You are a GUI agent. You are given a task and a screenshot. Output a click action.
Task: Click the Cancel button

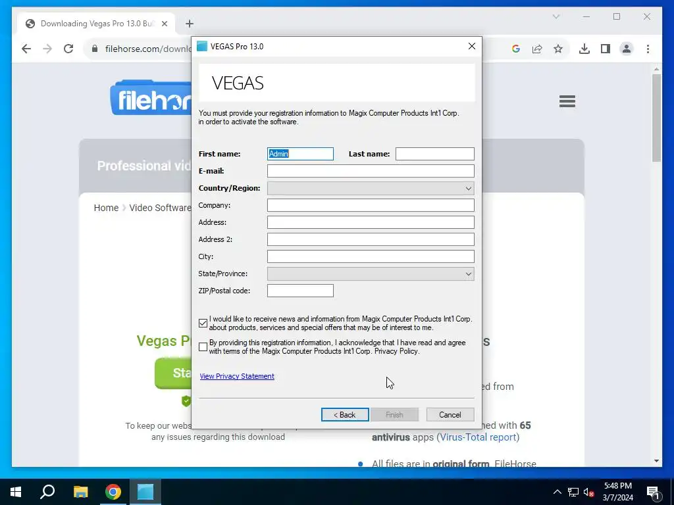point(450,415)
